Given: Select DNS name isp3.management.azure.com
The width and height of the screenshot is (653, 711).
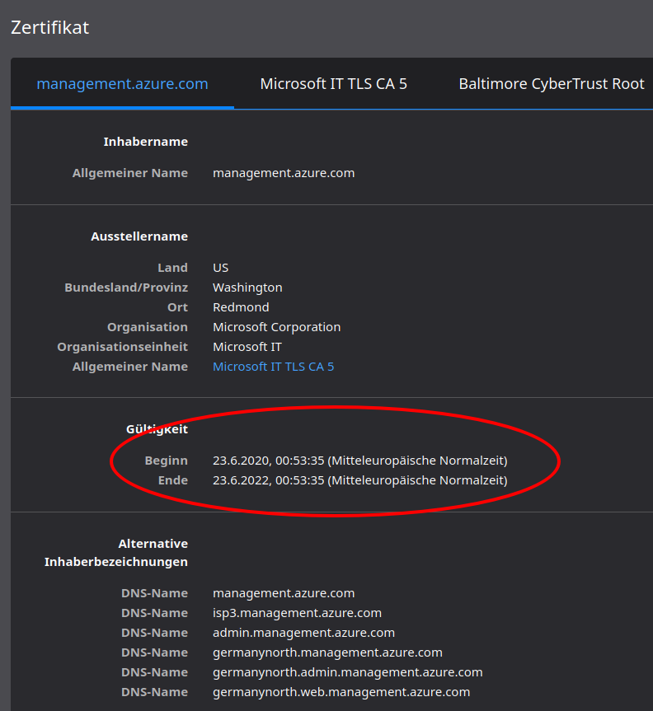Looking at the screenshot, I should coord(298,613).
